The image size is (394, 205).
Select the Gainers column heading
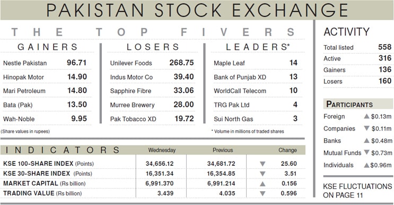(x=48, y=47)
